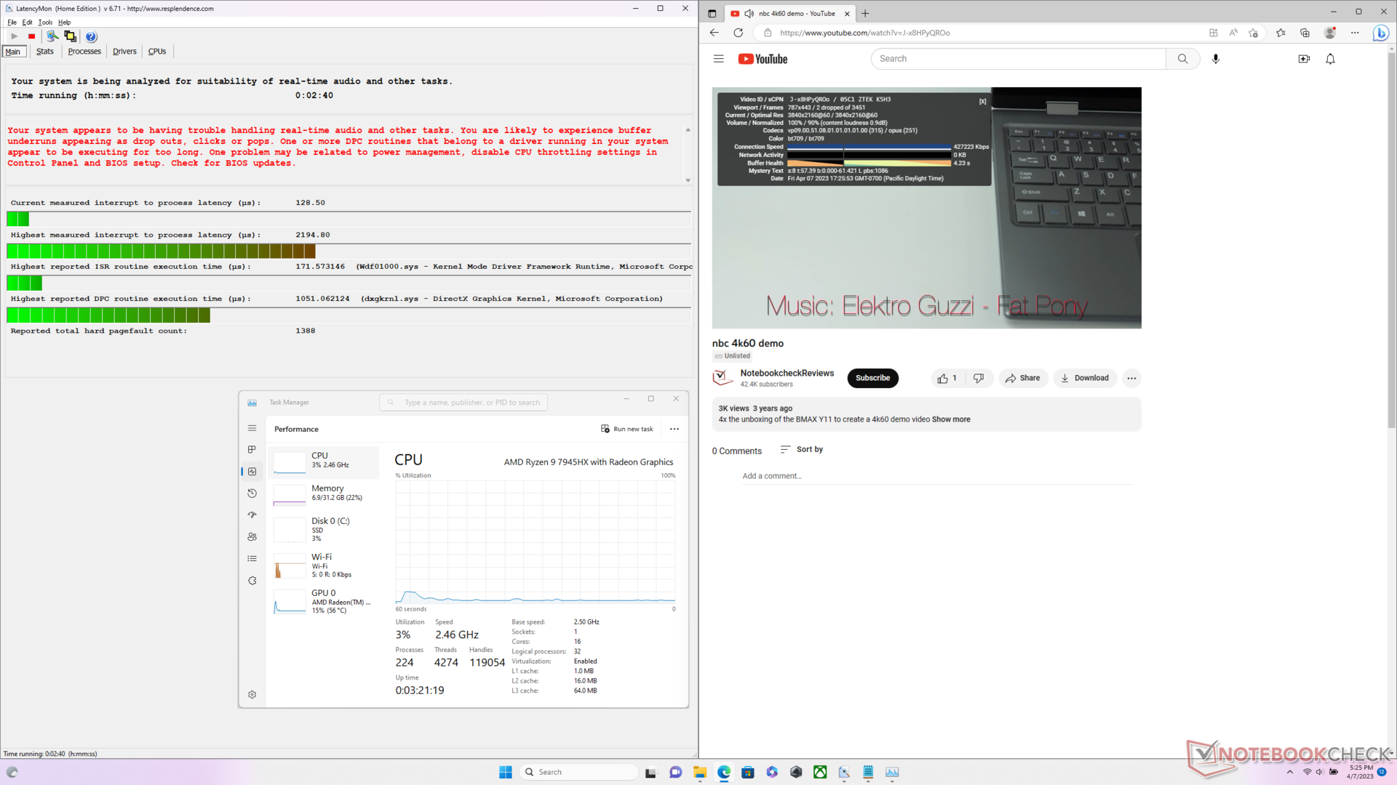Screen dimensions: 1397x785
Task: Dislike the nbc 4k60 demo video
Action: point(979,378)
